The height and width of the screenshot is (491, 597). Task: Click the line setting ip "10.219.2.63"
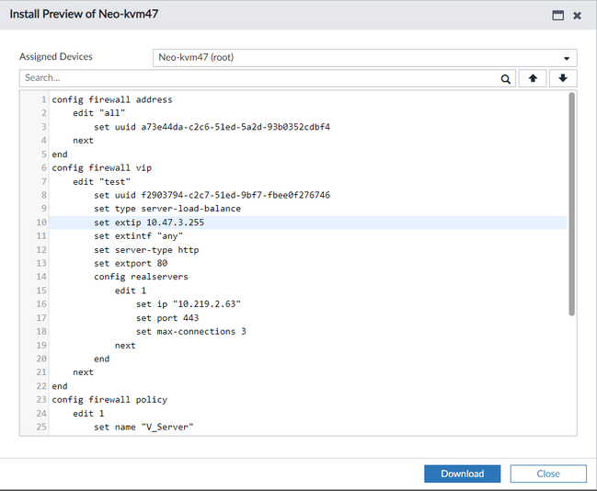point(188,304)
